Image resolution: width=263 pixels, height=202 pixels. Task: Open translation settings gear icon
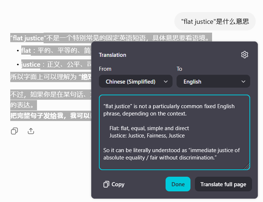click(245, 55)
